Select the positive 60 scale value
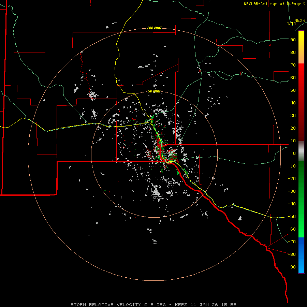Image resolution: width=307 pixels, height=307 pixels. 293,78
